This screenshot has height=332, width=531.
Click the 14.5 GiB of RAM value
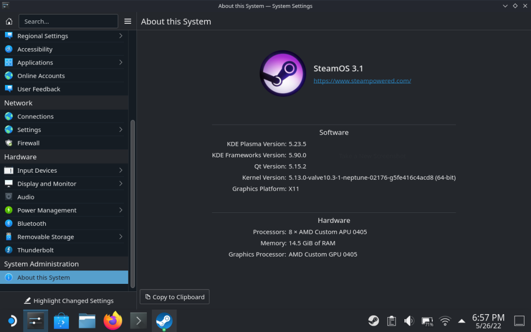[x=312, y=243]
